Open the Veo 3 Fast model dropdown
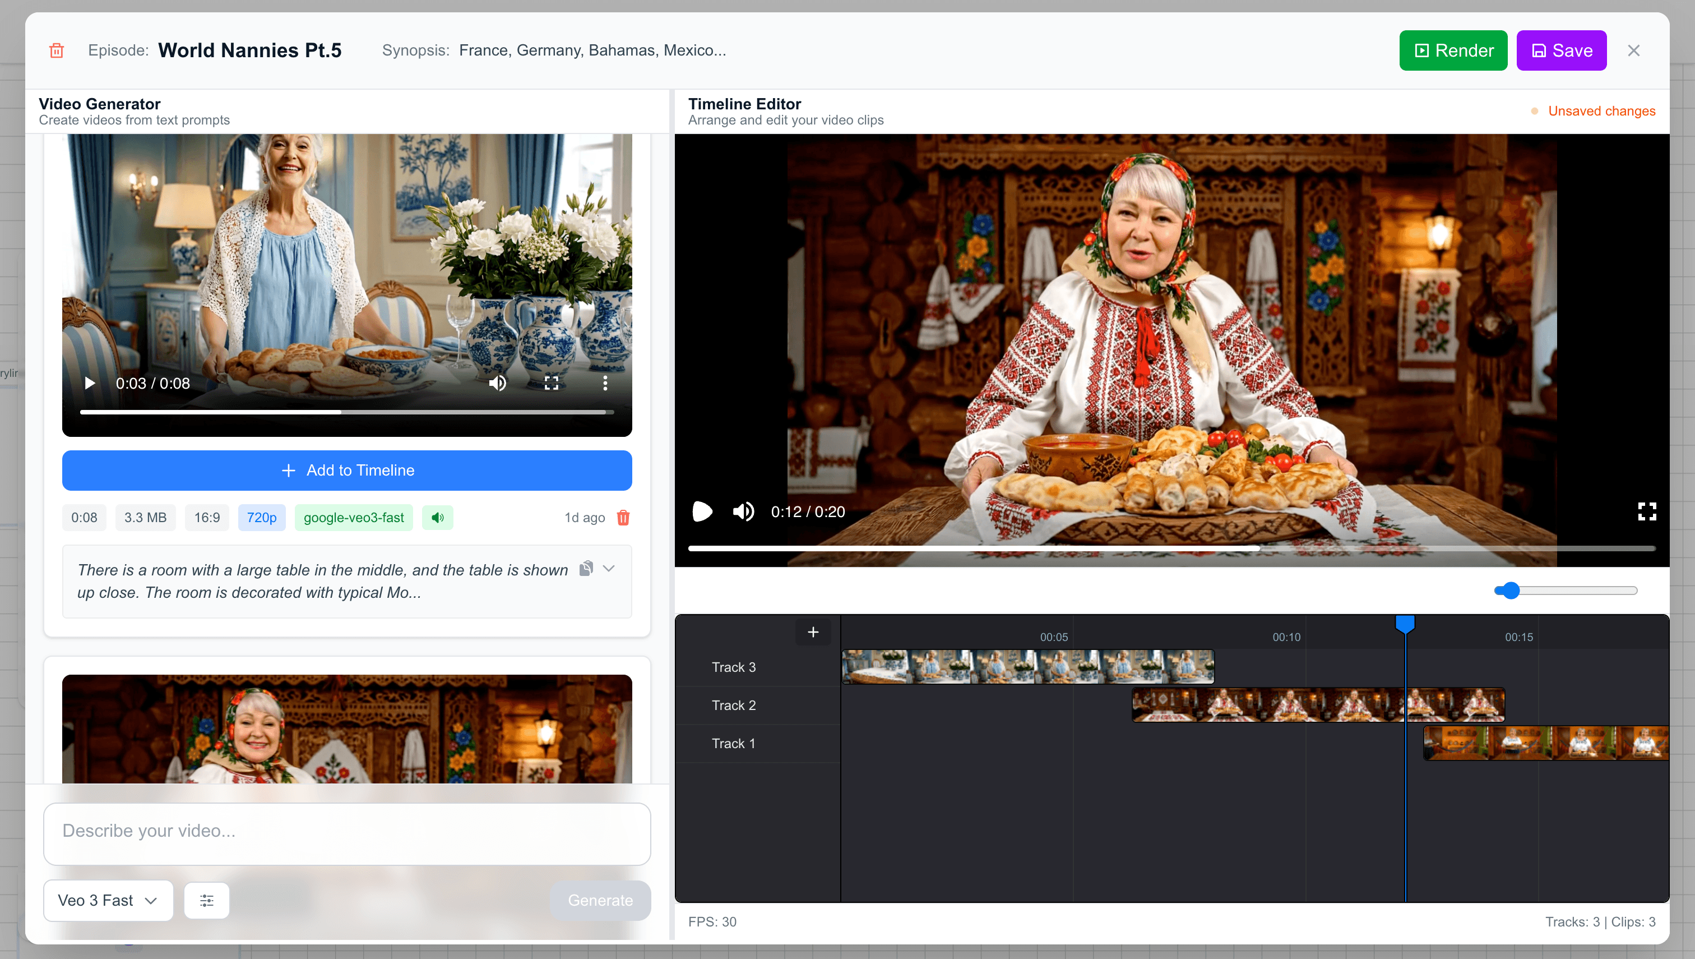1695x959 pixels. click(x=108, y=900)
